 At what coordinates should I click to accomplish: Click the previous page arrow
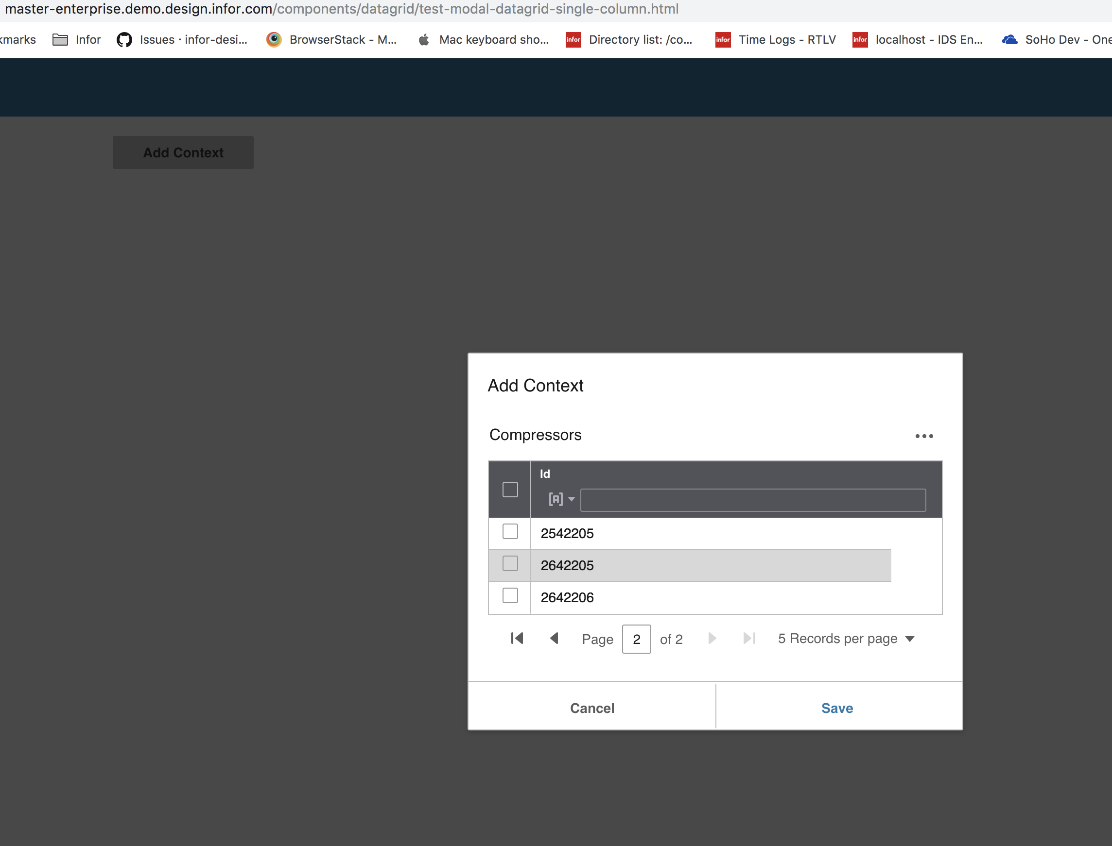pos(554,639)
